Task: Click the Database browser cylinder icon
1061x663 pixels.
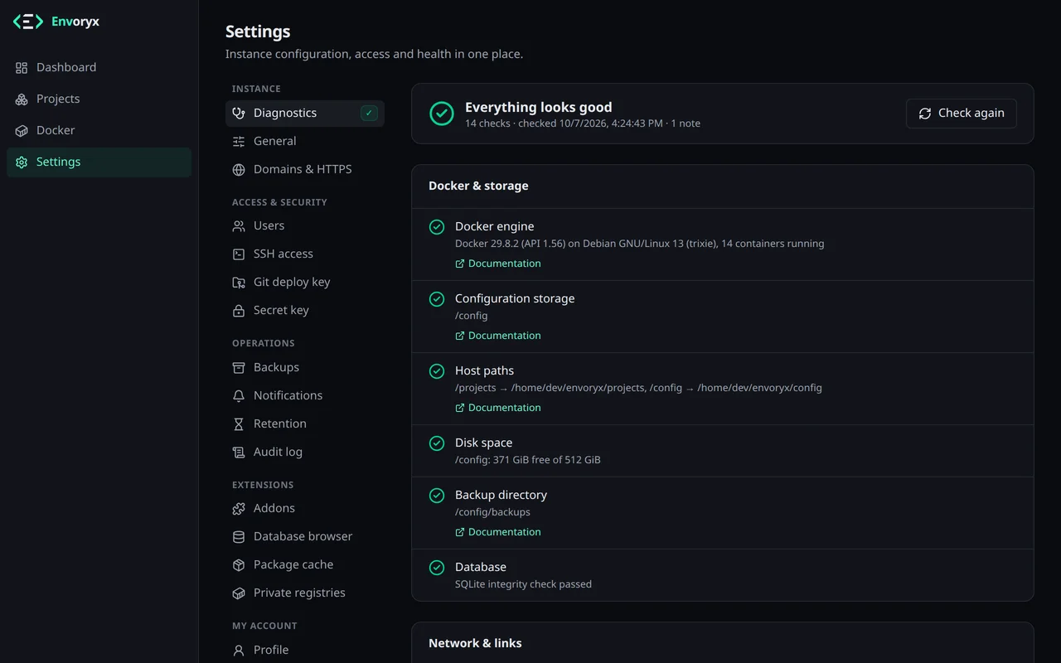Action: (x=239, y=537)
